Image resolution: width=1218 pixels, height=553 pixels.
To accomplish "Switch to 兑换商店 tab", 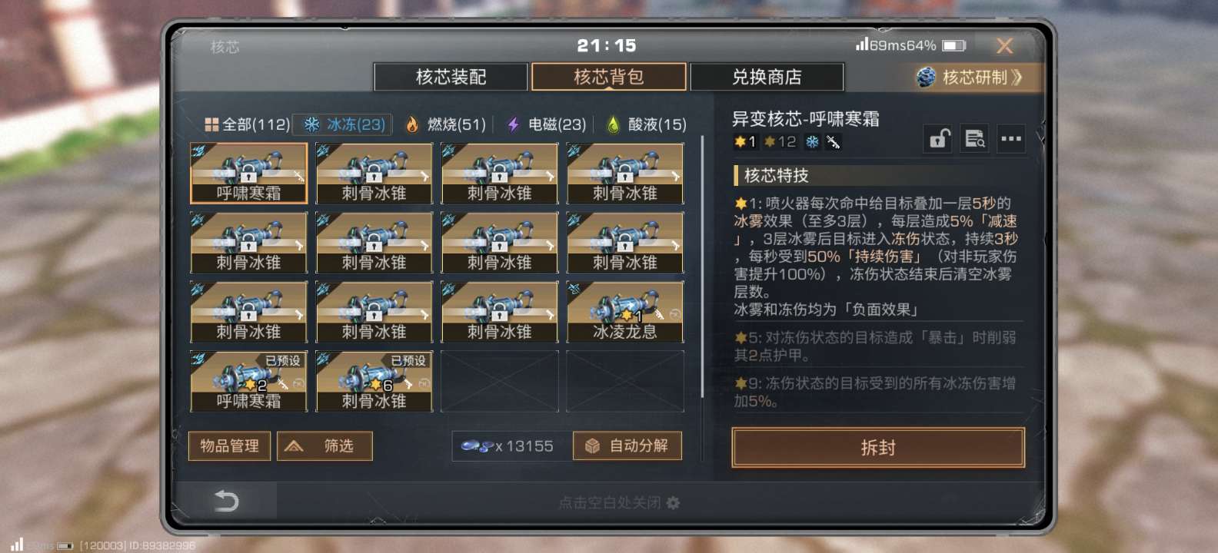I will pyautogui.click(x=767, y=77).
